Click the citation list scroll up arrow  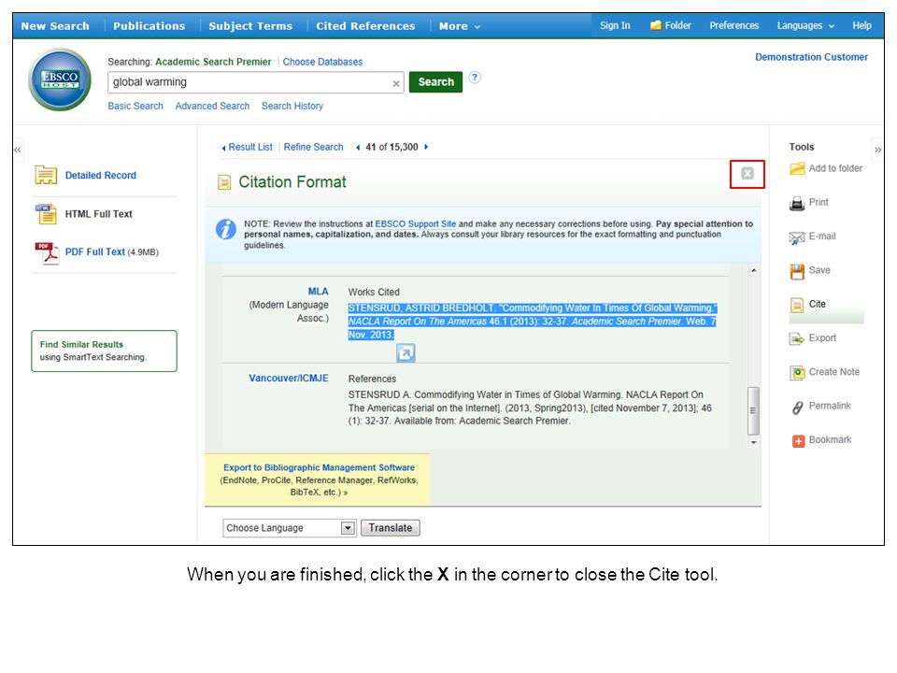[x=753, y=270]
